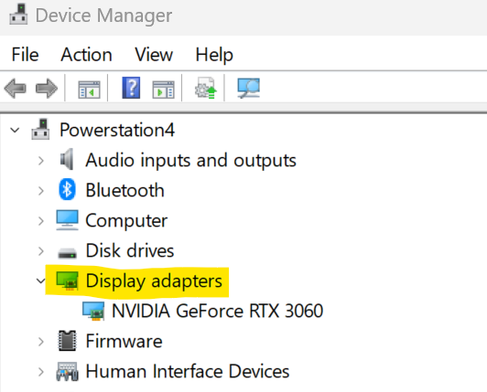This screenshot has height=392, width=487.
Task: Expand the Human Interface Devices node
Action: [40, 372]
